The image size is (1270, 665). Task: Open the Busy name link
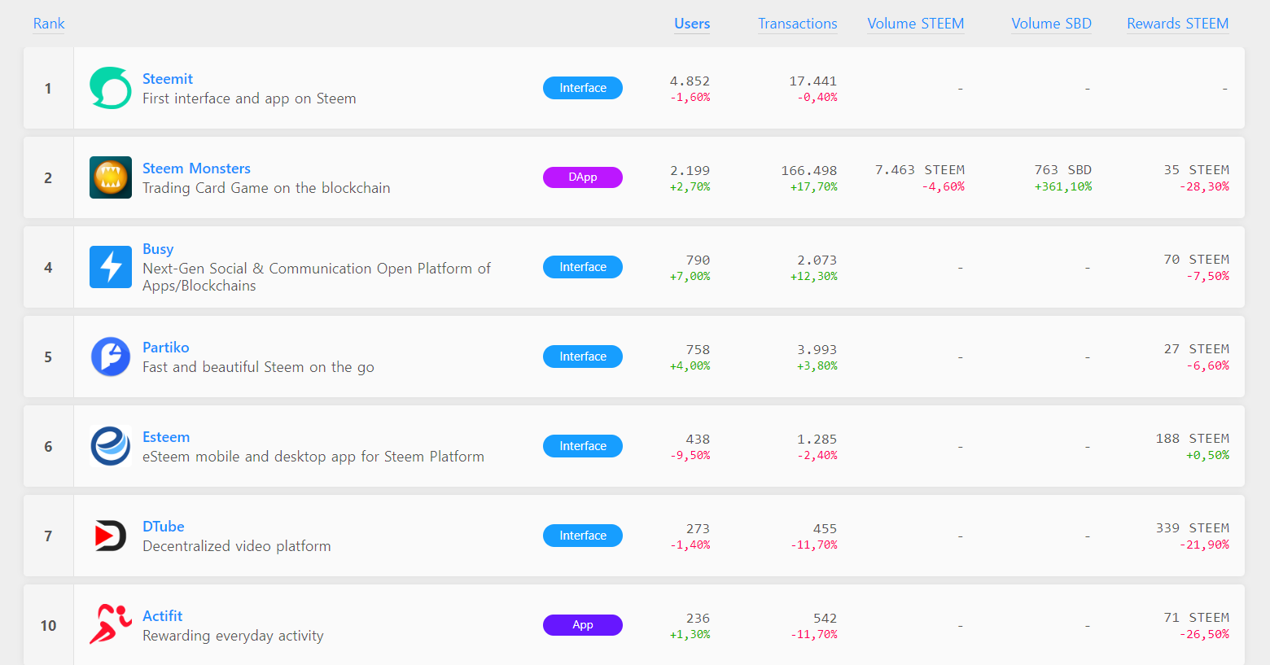[x=158, y=249]
